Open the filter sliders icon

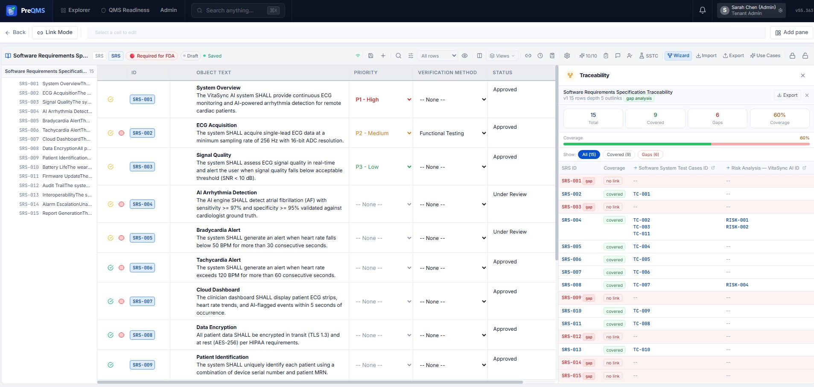[x=411, y=56]
